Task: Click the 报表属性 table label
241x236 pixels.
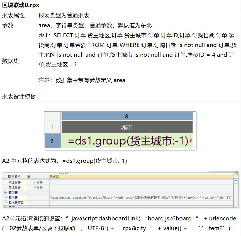Action: [13, 15]
